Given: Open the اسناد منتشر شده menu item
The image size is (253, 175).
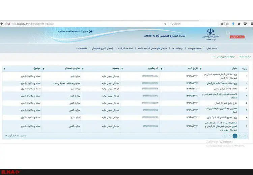Looking at the screenshot, I should [x=125, y=48].
